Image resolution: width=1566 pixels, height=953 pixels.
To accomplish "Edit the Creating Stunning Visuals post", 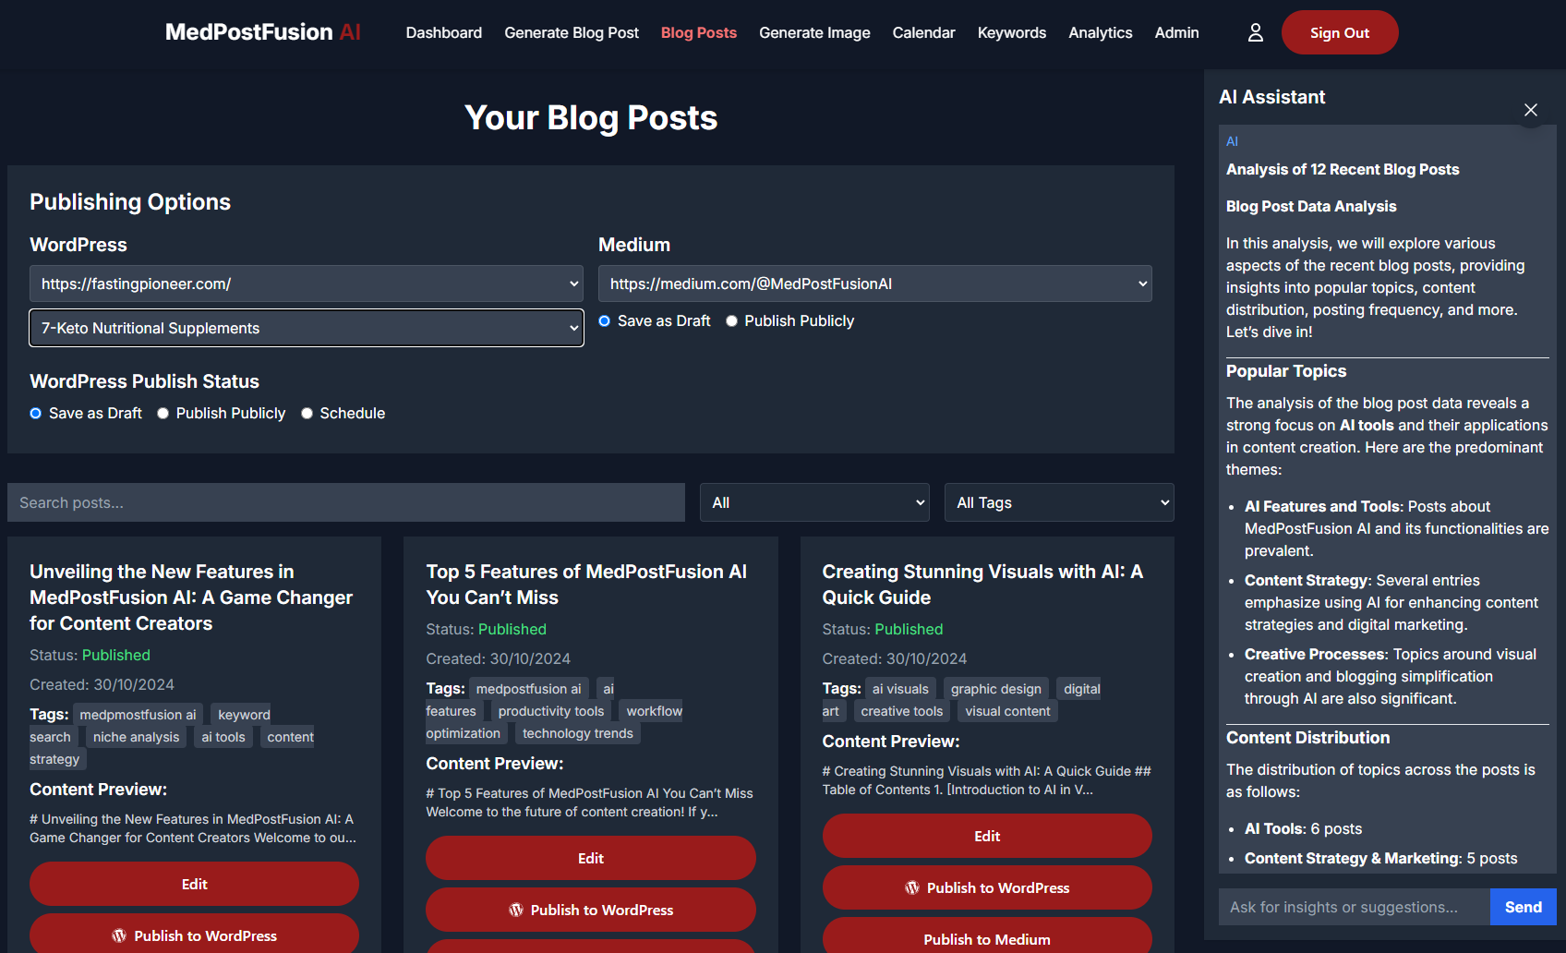I will point(987,836).
